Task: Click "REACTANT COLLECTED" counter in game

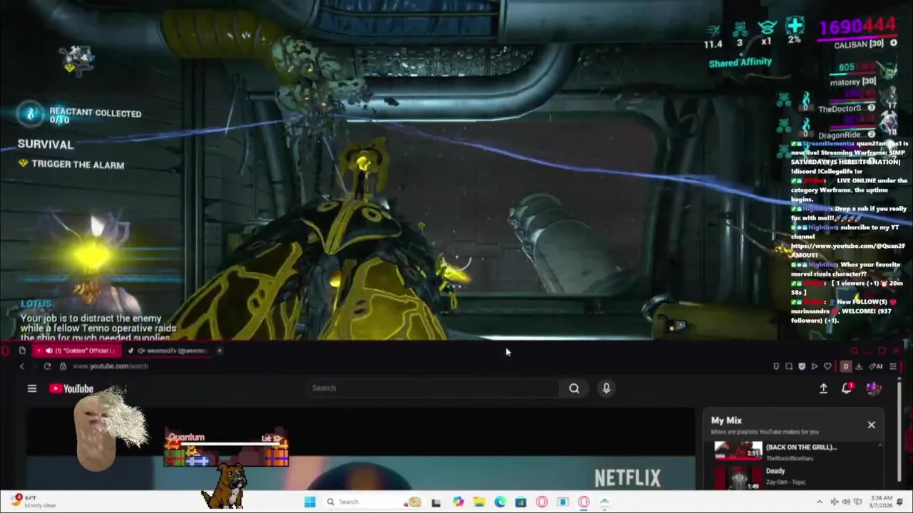Action: (x=95, y=113)
